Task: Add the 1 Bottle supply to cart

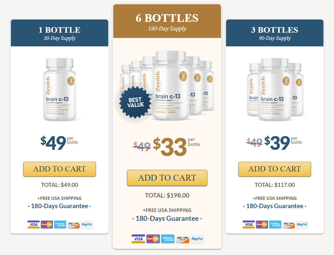Action: coord(59,169)
